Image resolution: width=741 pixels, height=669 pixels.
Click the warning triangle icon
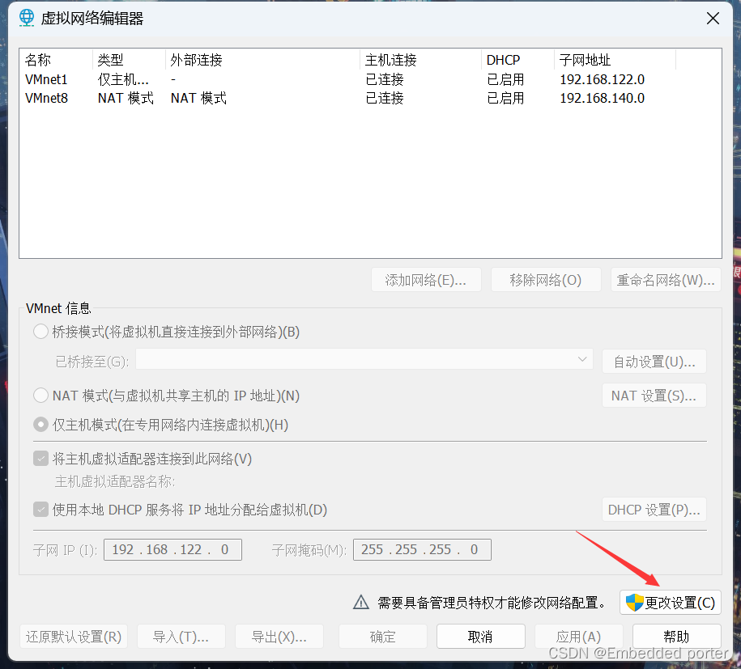coord(361,603)
